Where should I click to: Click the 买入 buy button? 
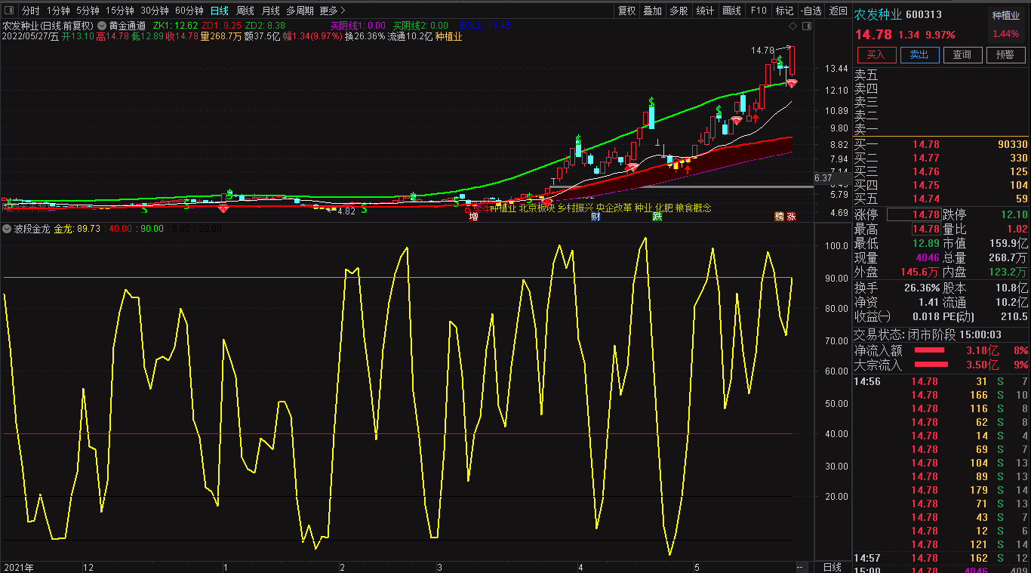point(876,55)
